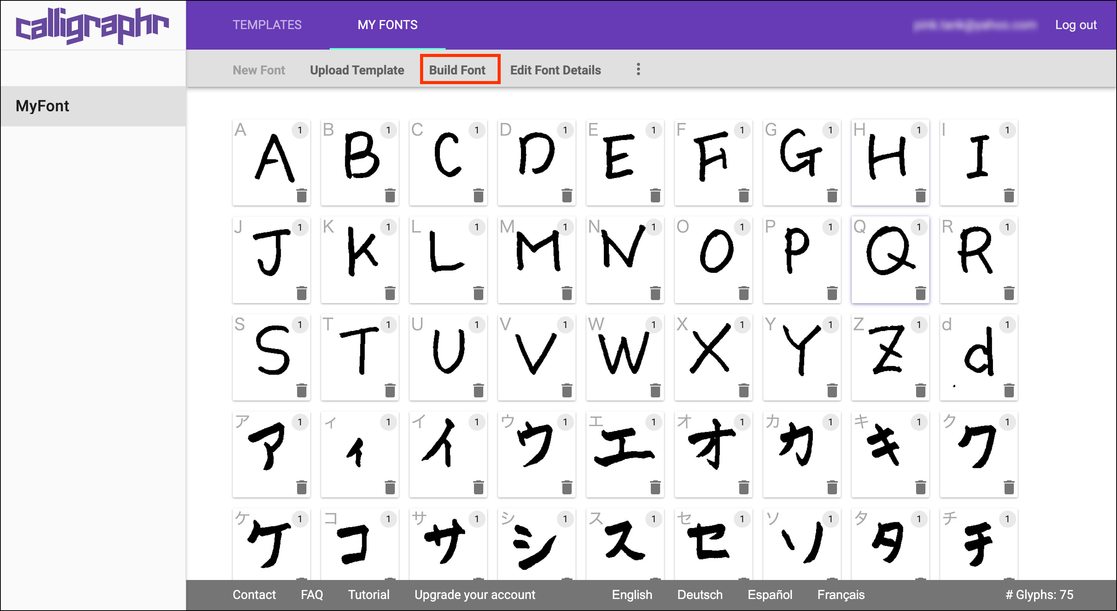Open the My Fonts tab
This screenshot has height=611, width=1117.
387,25
